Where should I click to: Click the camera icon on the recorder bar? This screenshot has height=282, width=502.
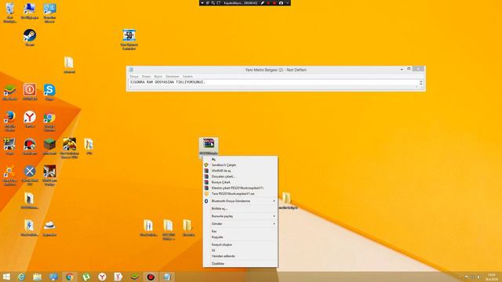[281, 3]
